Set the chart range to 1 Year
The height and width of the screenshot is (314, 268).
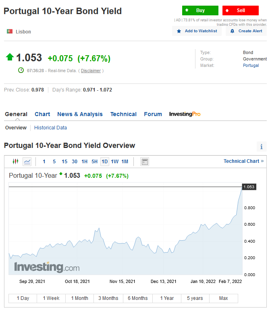tap(167, 298)
